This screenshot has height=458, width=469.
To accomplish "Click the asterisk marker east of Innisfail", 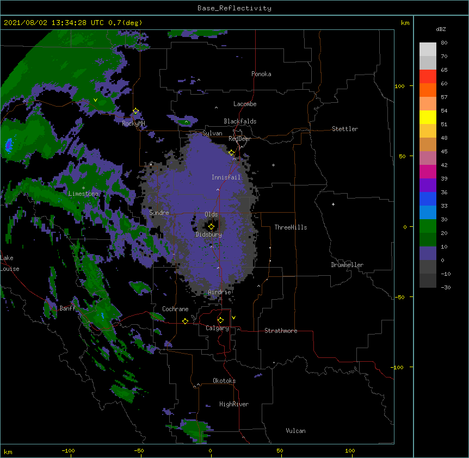I will pos(273,165).
